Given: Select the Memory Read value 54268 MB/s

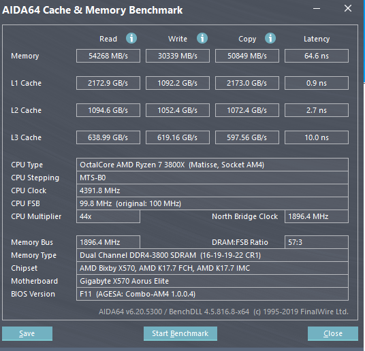Looking at the screenshot, I should (x=108, y=56).
